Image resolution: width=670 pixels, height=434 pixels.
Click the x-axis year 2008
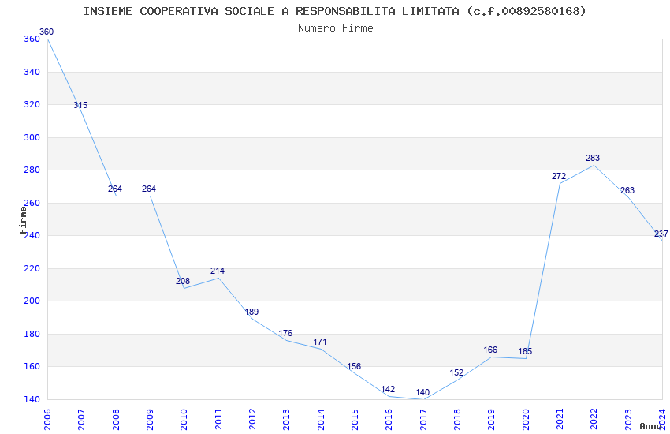116,419
